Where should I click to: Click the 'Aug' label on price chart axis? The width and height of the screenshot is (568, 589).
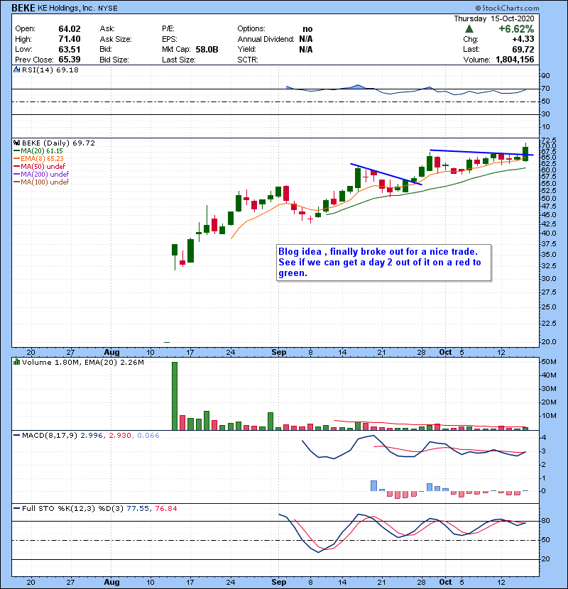(x=111, y=353)
